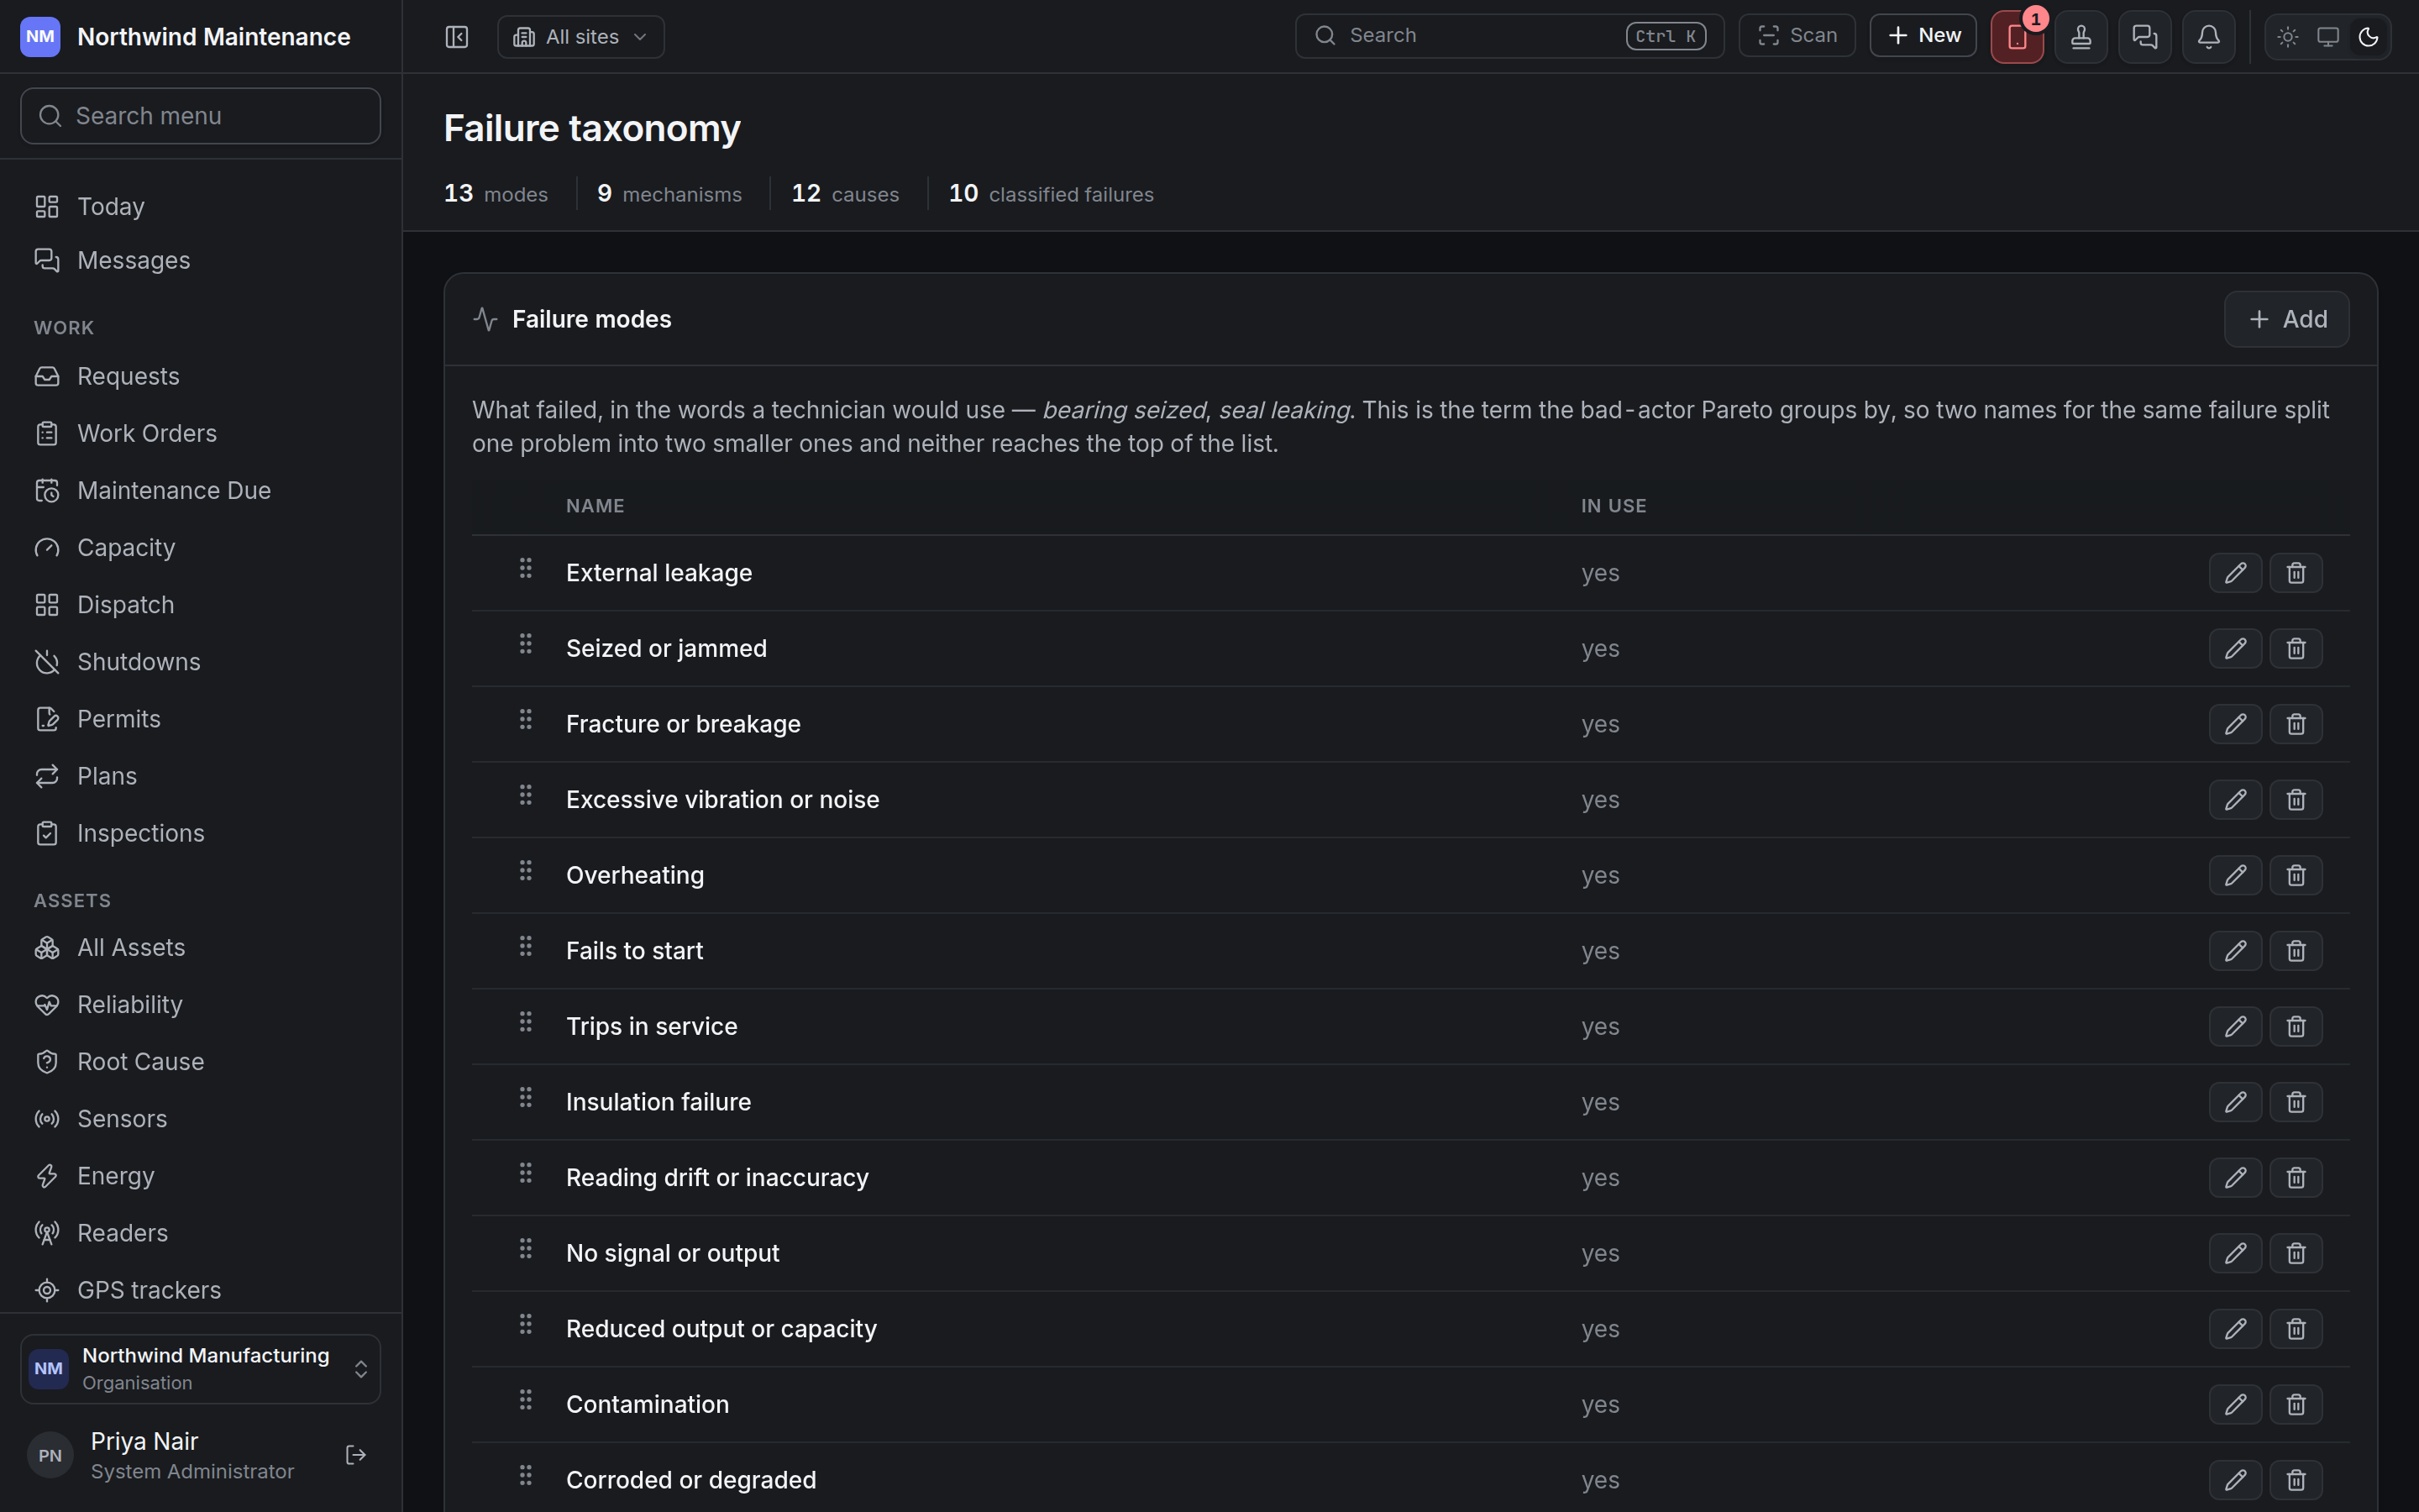Edit the Overheating failure mode

click(x=2236, y=875)
